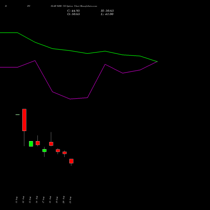
Task: Select the red candle for 20 Aug
Action: coord(65,153)
